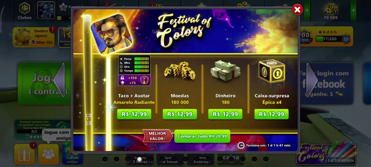Select the Moedas coin pile icon
Image resolution: width=371 pixels, height=167 pixels.
tap(180, 70)
